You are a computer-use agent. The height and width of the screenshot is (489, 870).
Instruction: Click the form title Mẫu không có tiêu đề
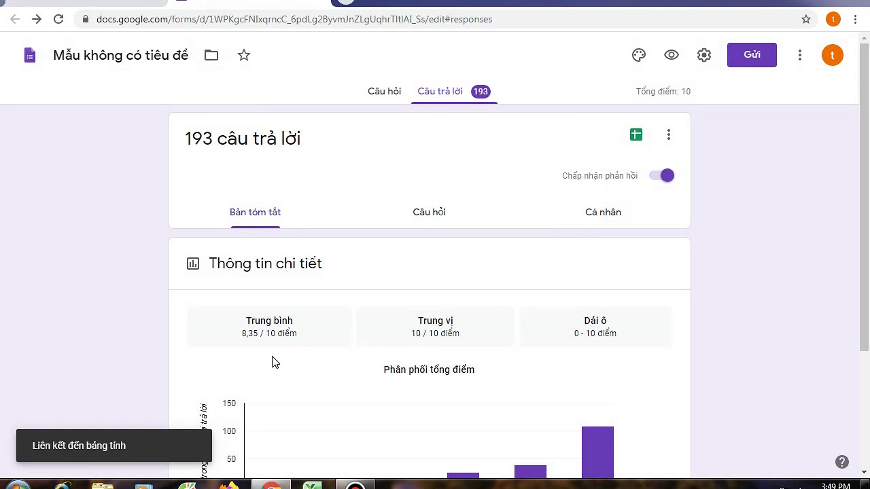click(x=121, y=56)
